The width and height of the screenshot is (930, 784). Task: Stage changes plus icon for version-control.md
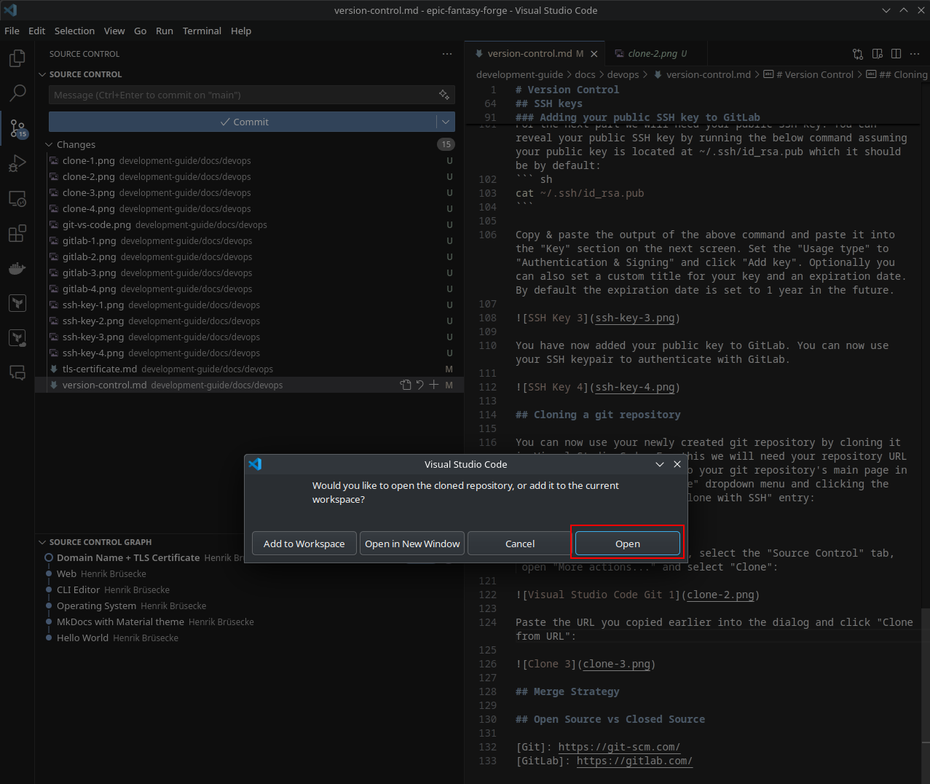[434, 385]
